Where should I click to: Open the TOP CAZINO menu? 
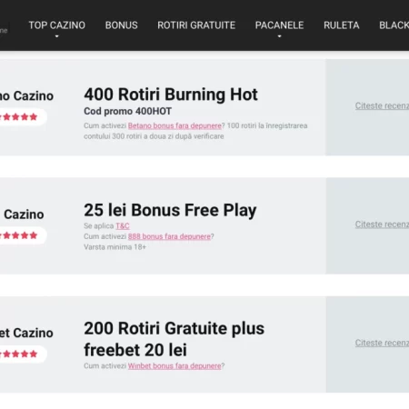[57, 25]
